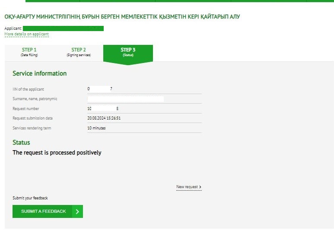Click the Request number value

click(103, 109)
